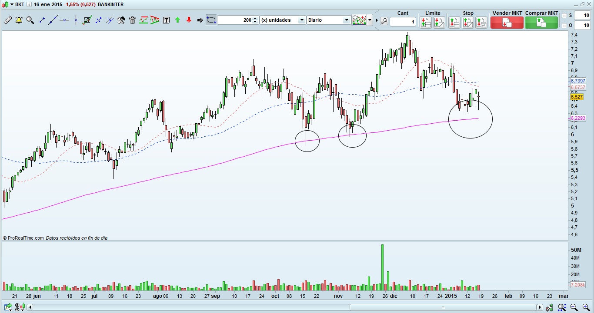This screenshot has width=594, height=313.
Task: Open the hammer and wrench settings tool
Action: [x=121, y=20]
